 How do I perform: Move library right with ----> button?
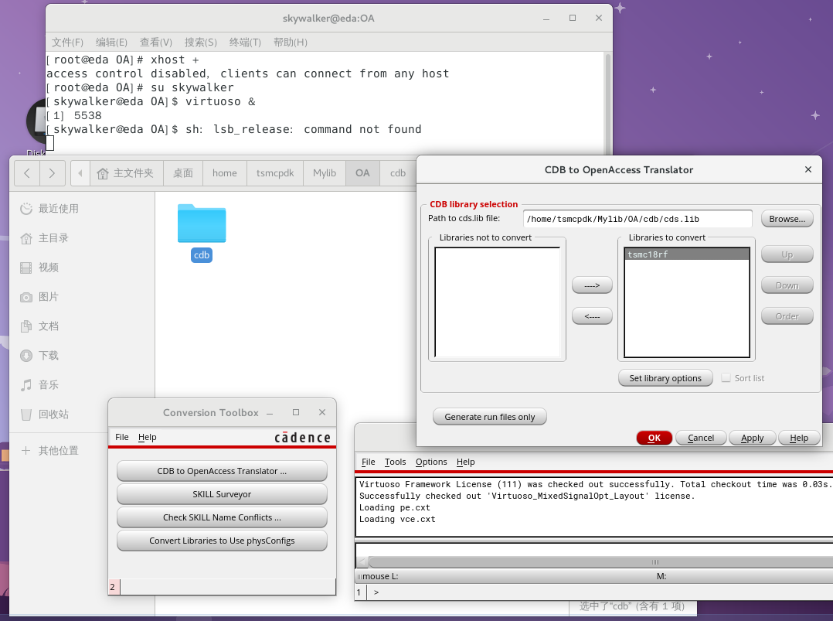click(x=592, y=285)
